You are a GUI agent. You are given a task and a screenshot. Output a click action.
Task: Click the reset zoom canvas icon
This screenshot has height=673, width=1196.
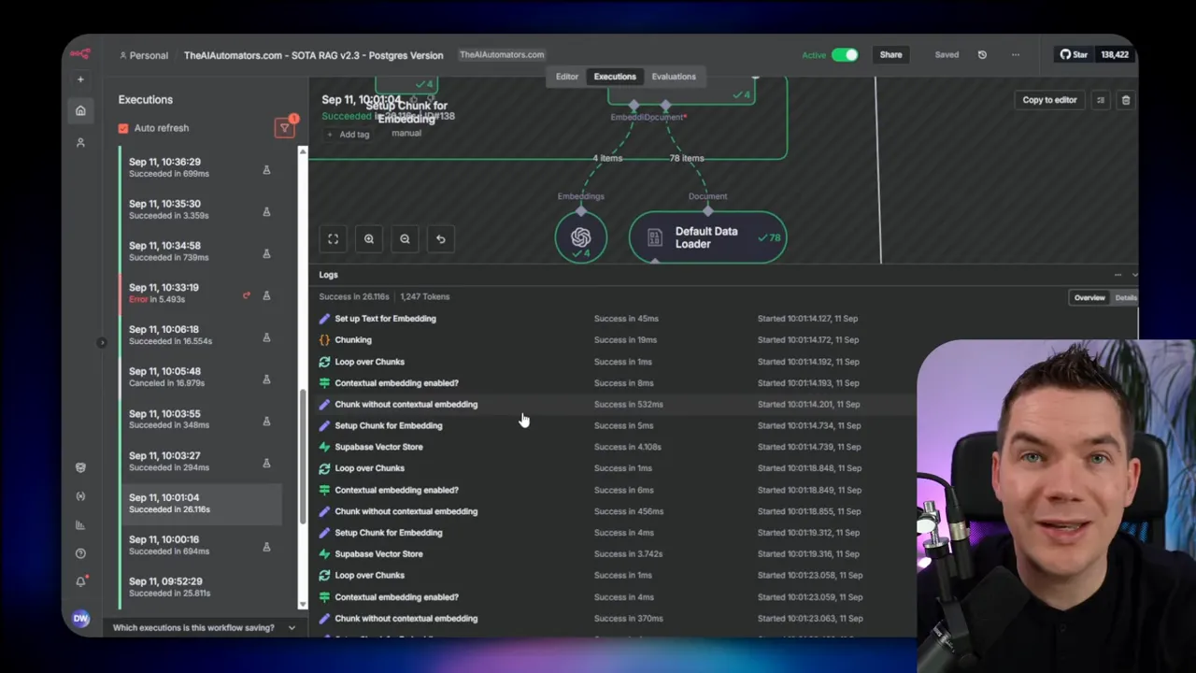(441, 239)
